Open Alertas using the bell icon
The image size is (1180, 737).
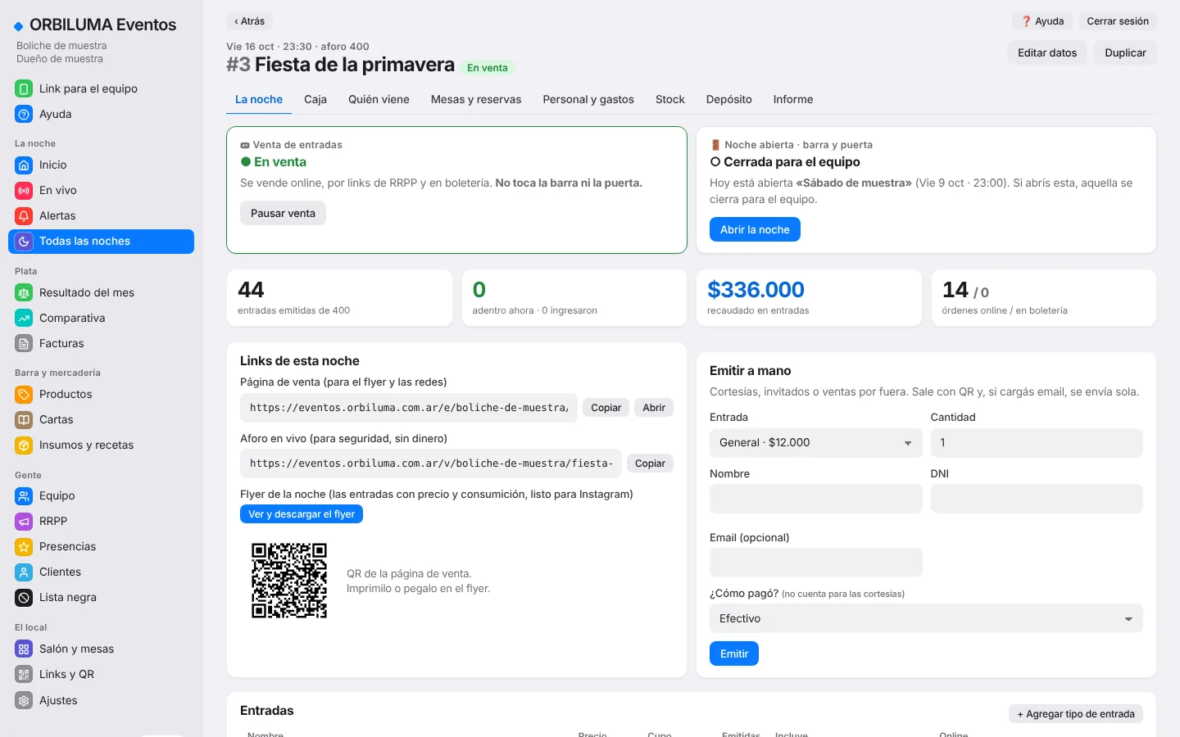pyautogui.click(x=24, y=215)
